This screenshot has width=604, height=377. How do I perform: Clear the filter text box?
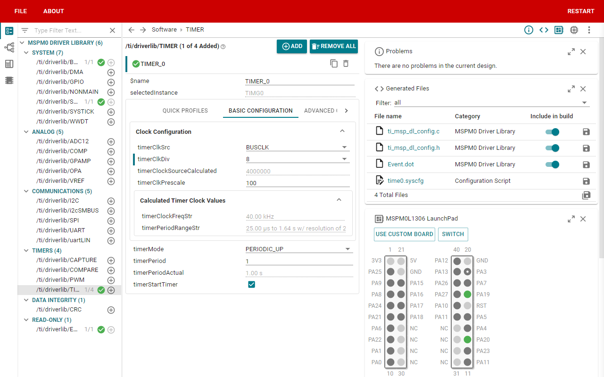112,31
